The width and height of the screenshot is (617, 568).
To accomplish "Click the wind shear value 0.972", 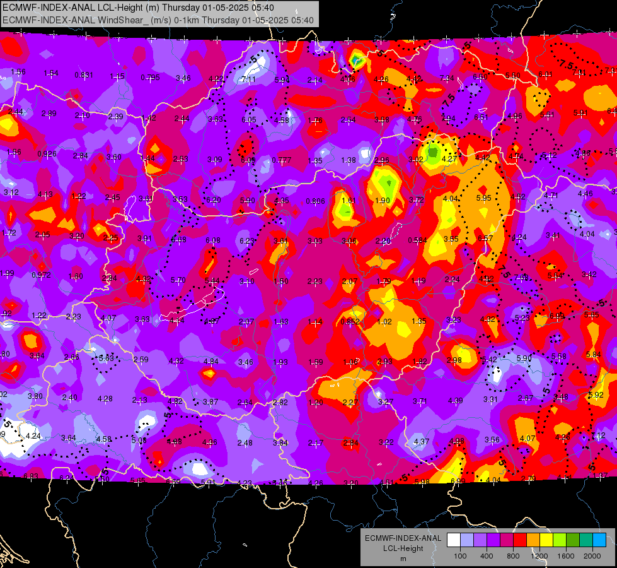I will click(41, 275).
